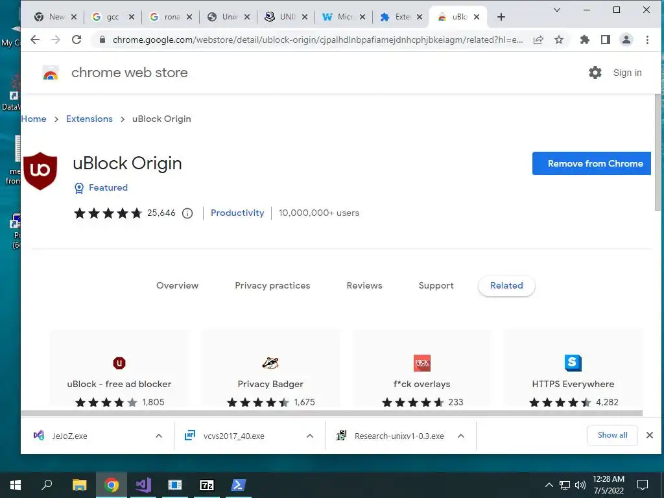Screen dimensions: 664x498
Task: Select the Related tab
Action: tap(506, 286)
